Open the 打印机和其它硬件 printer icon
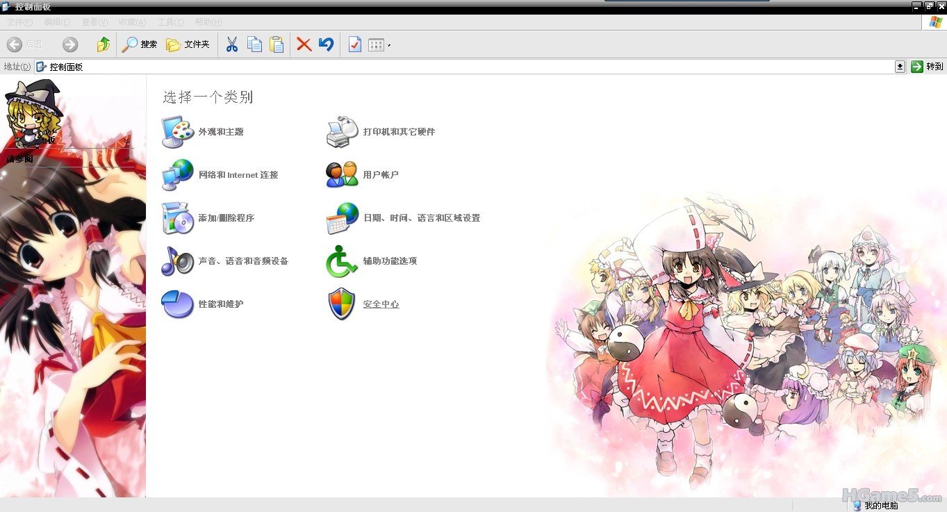Image resolution: width=947 pixels, height=512 pixels. tap(342, 132)
